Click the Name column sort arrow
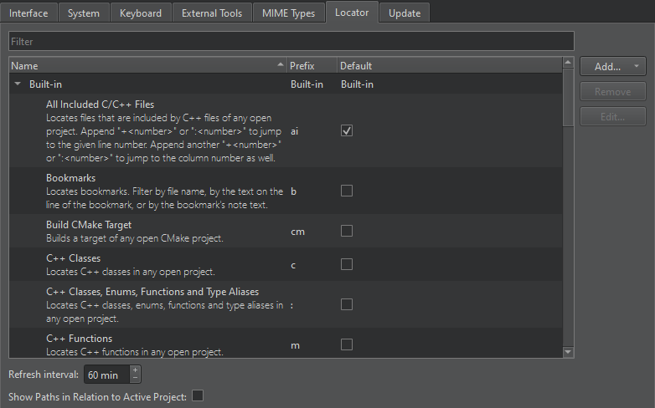The image size is (655, 408). (280, 65)
